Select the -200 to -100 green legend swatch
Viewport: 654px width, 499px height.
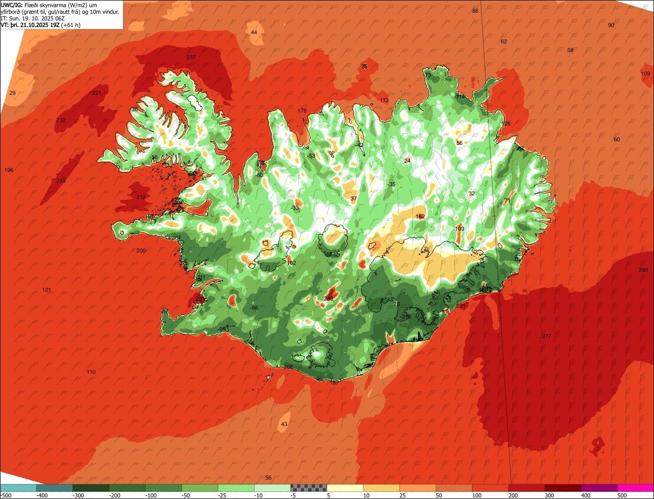tap(127, 488)
